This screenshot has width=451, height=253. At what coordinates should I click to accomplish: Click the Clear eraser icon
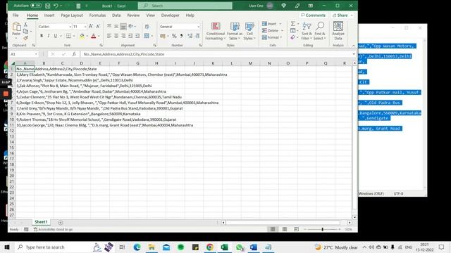(293, 37)
